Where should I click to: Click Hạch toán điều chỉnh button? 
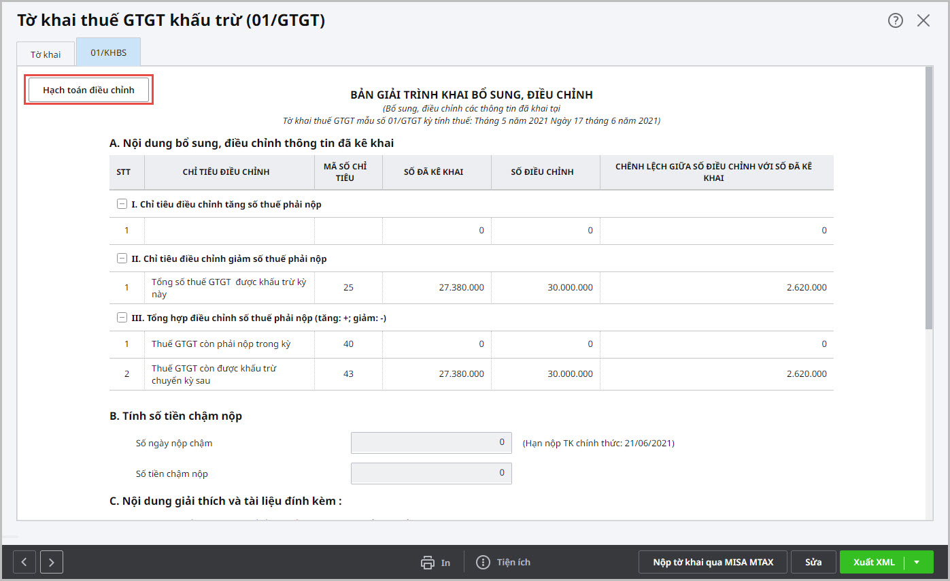tap(88, 90)
